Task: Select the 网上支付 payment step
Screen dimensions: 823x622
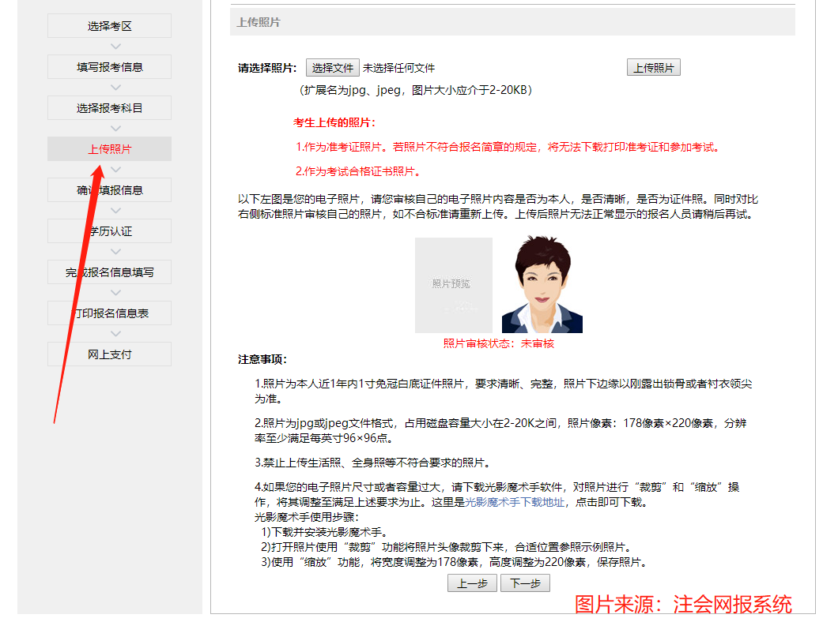Action: tap(108, 354)
